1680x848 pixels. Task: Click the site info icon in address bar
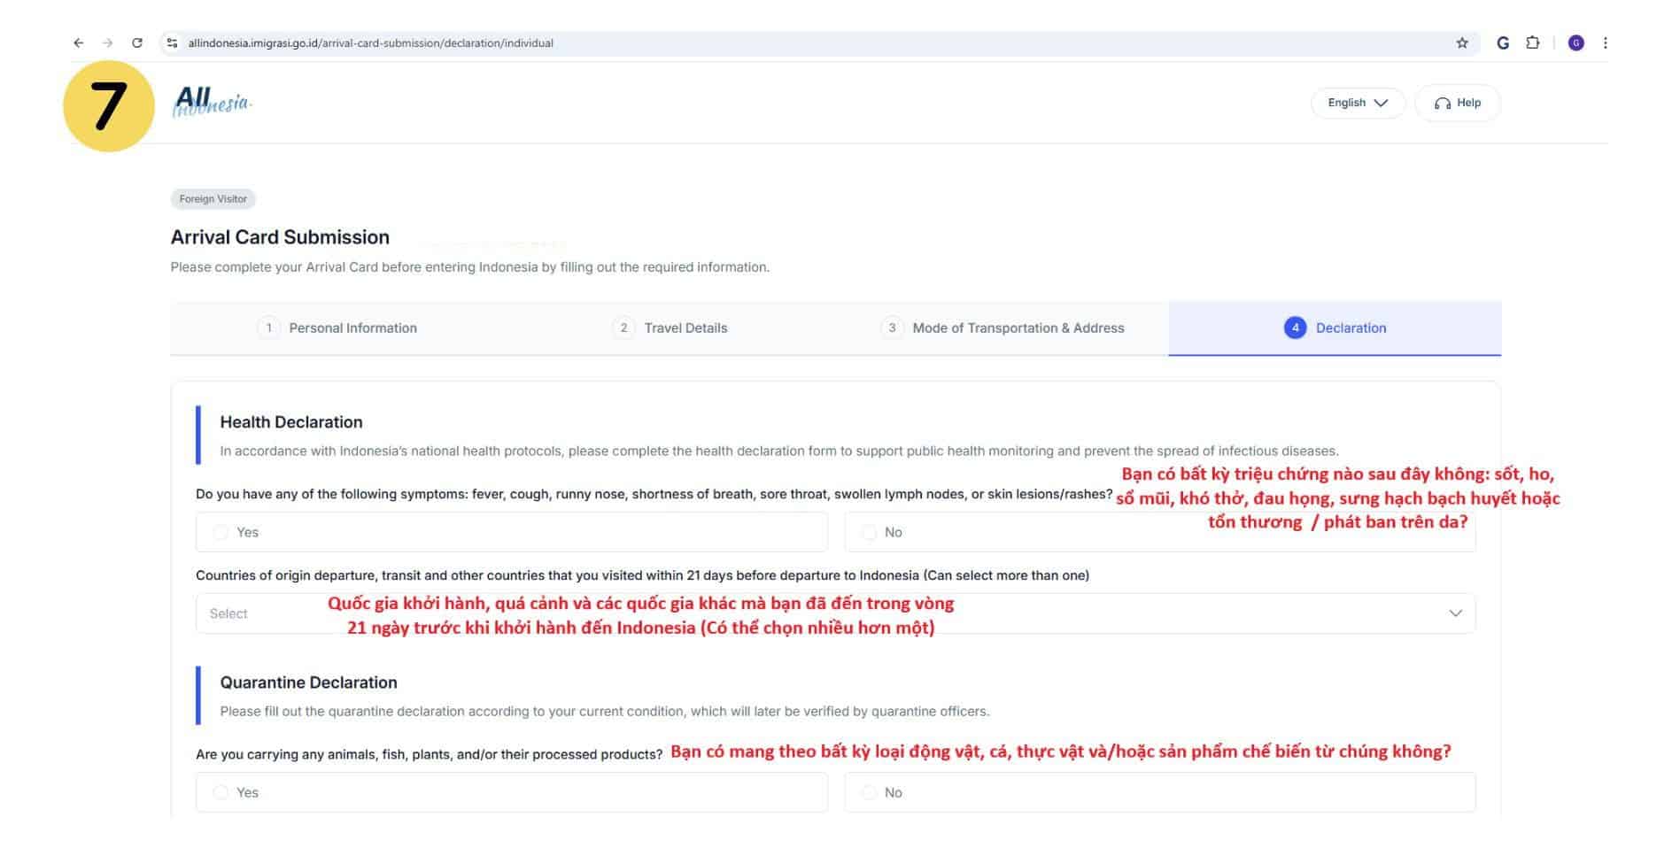pos(173,42)
